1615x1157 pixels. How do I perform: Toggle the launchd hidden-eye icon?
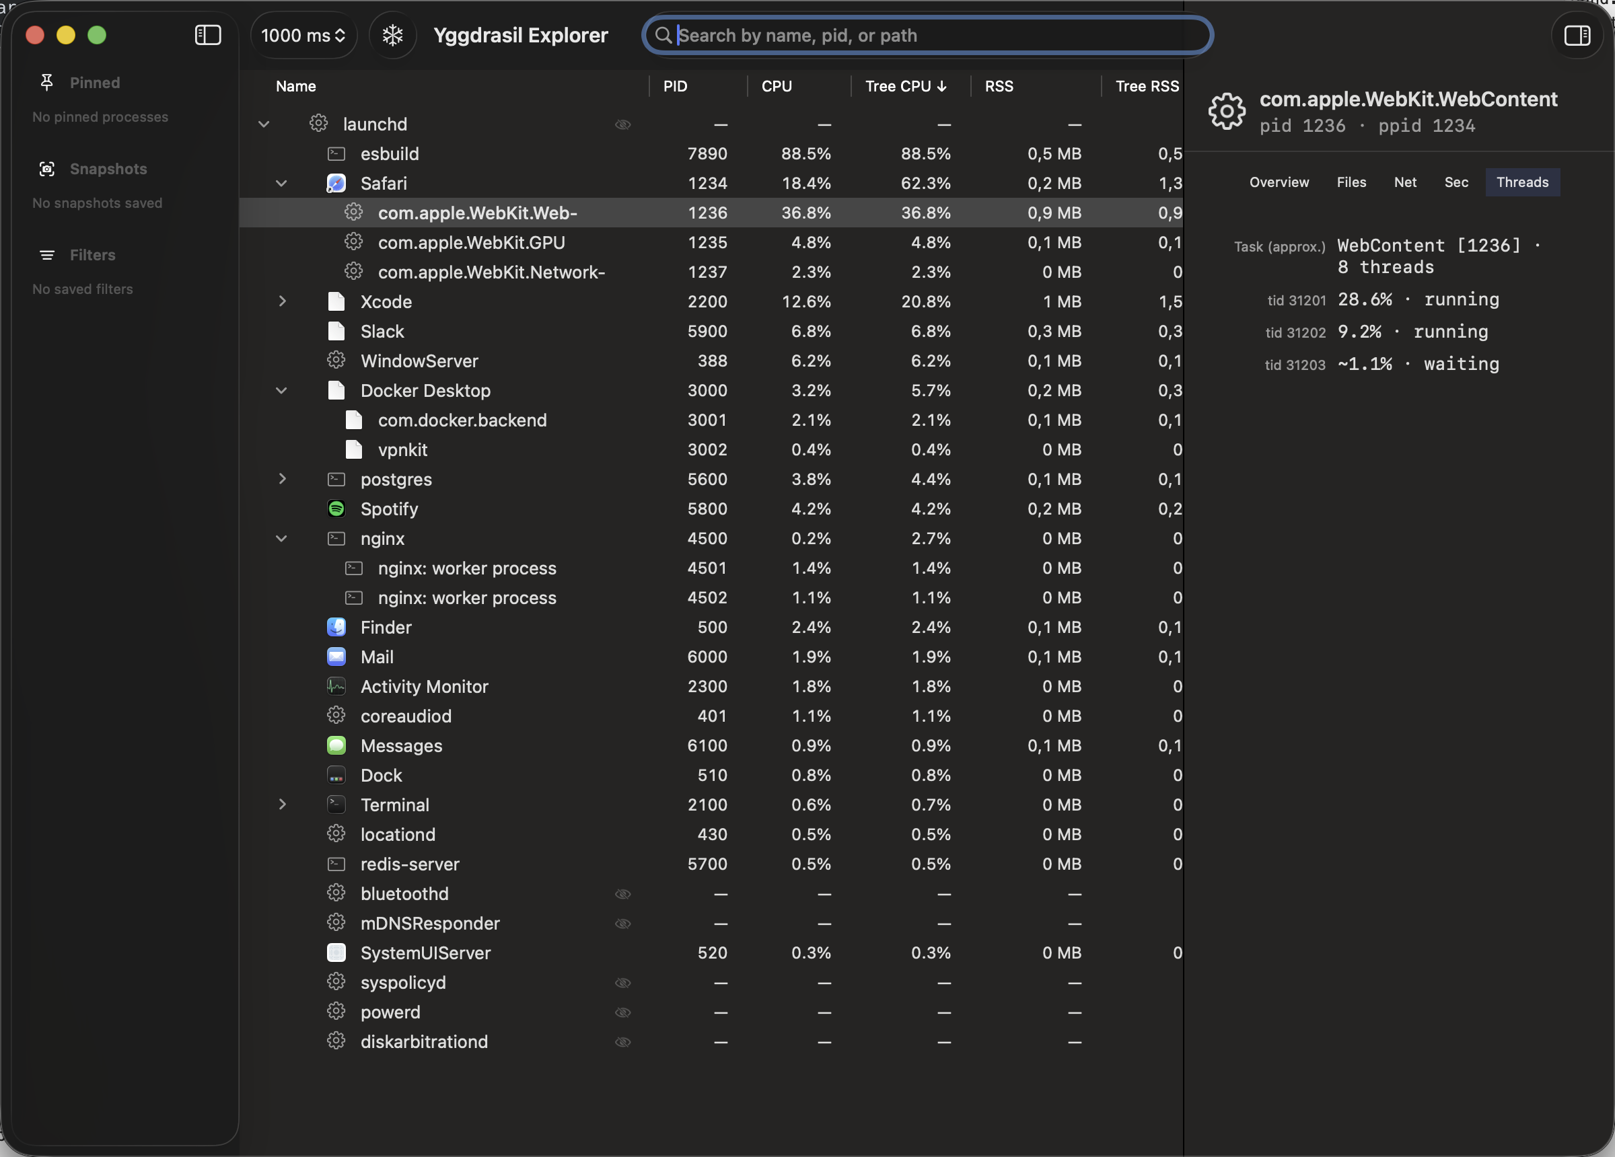click(x=623, y=124)
